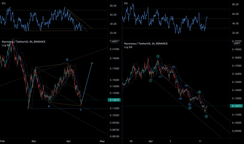Click the Log BB indicator label on 1h chart

point(128,47)
